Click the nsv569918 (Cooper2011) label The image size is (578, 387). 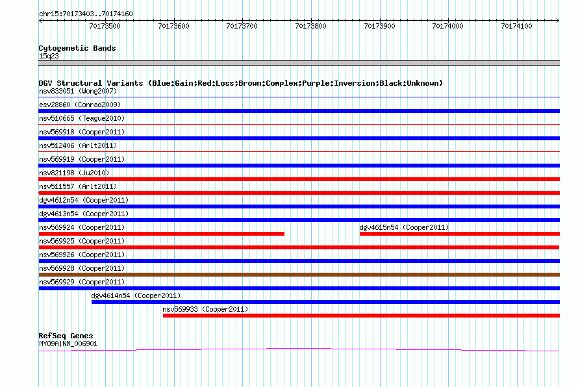point(82,132)
